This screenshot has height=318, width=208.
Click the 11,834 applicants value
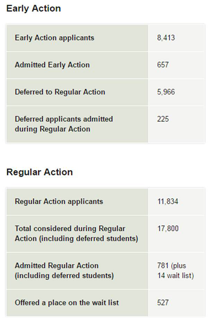pyautogui.click(x=168, y=202)
